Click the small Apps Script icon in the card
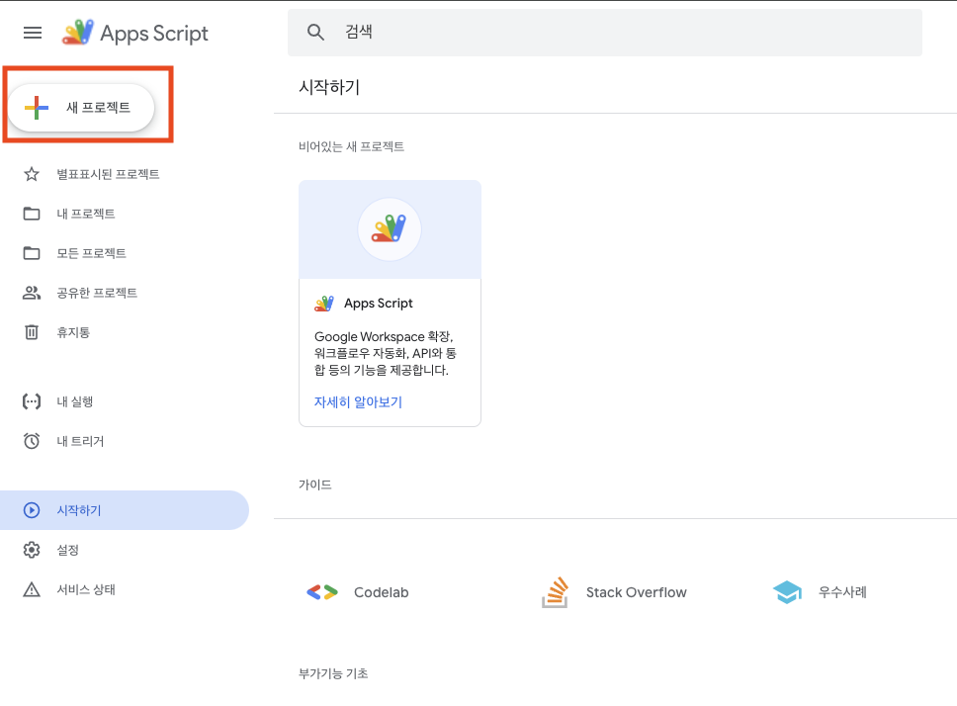 click(x=324, y=304)
